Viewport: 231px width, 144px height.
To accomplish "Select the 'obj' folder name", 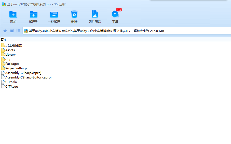I will click(8, 59).
